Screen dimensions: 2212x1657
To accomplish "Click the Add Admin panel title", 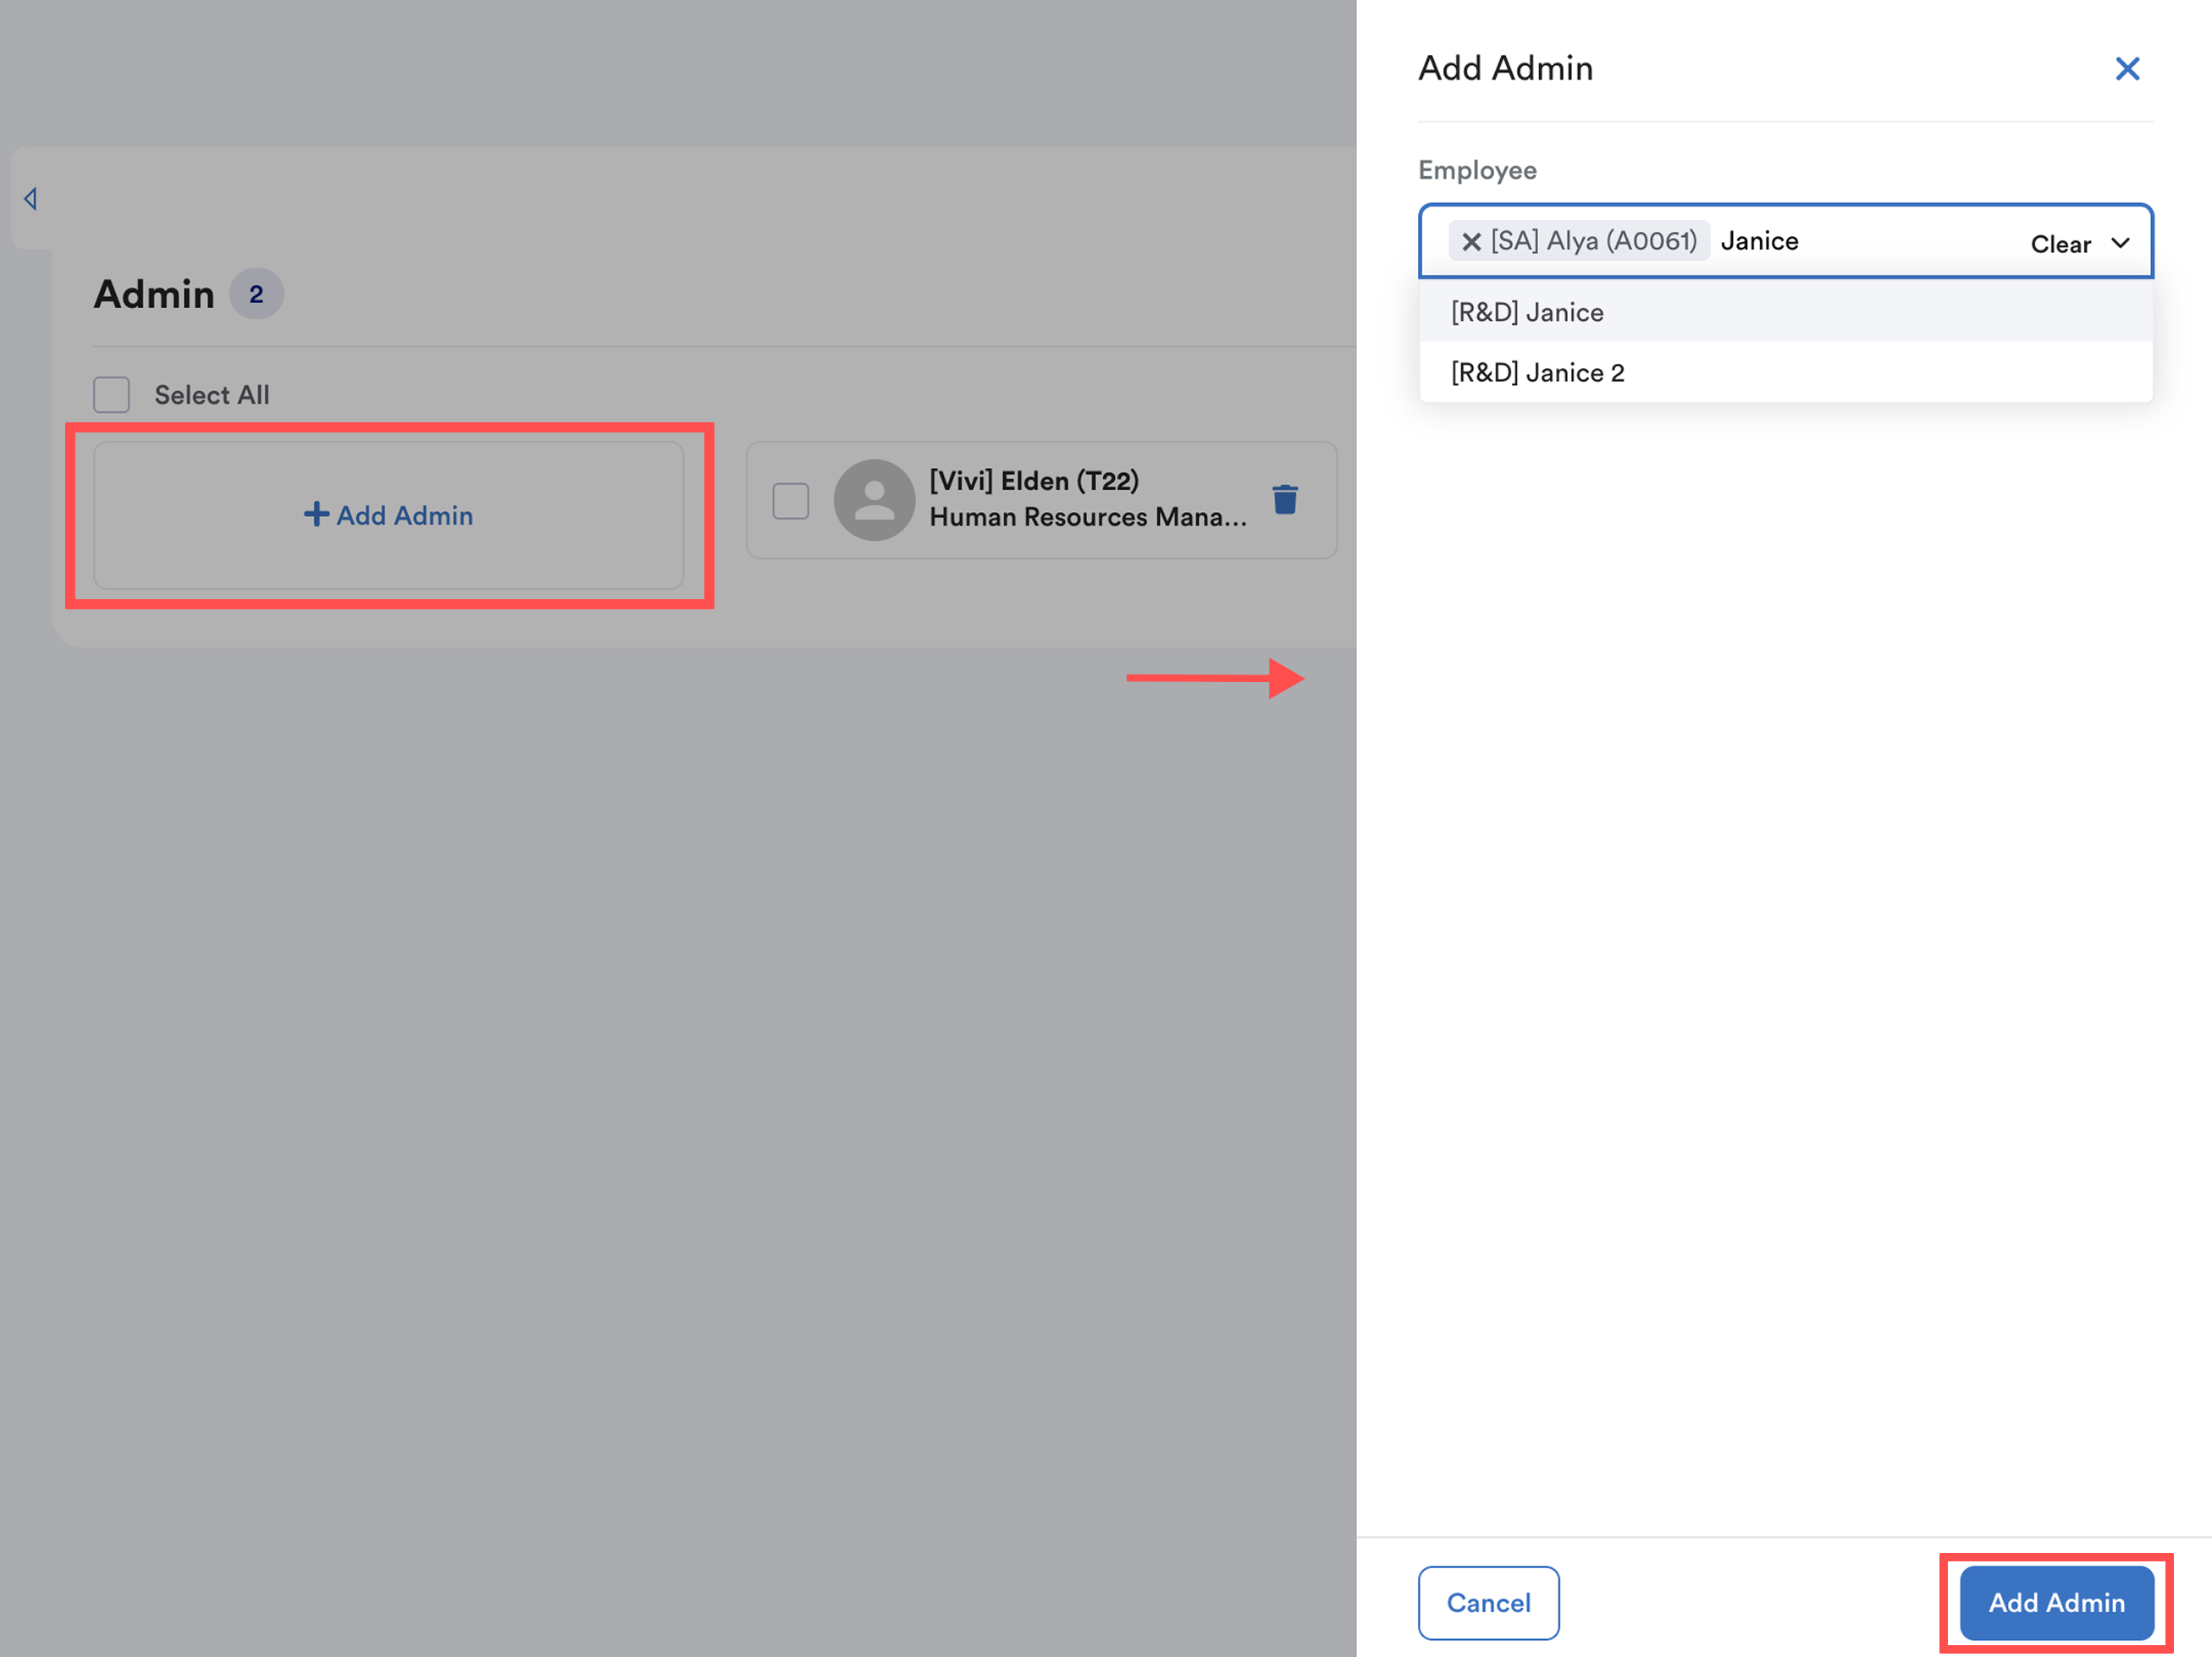I will [x=1505, y=69].
